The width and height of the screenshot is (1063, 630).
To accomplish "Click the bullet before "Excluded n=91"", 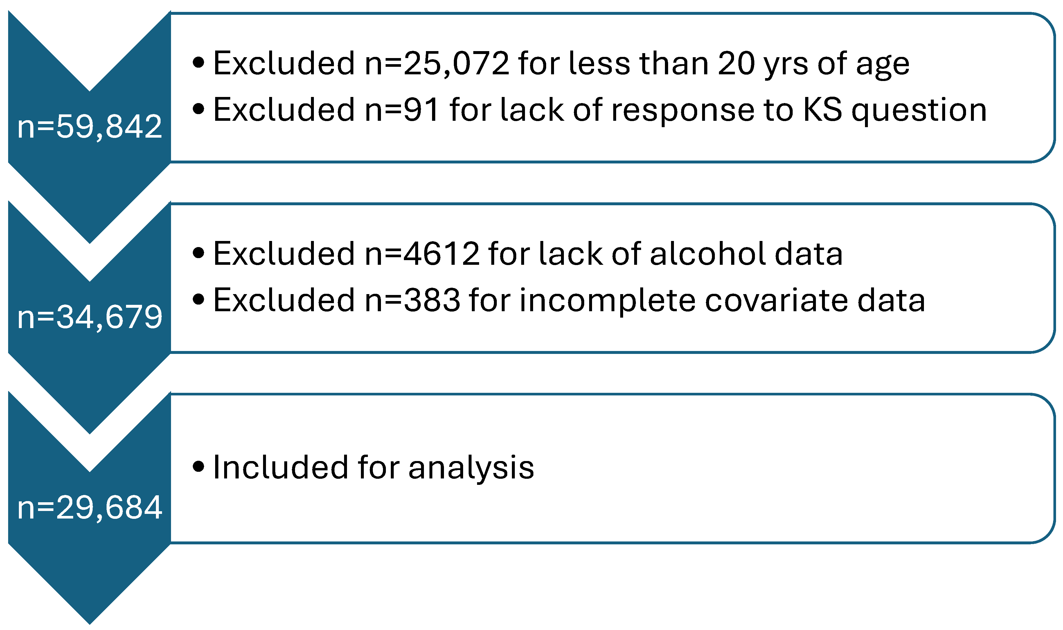I will click(x=198, y=109).
